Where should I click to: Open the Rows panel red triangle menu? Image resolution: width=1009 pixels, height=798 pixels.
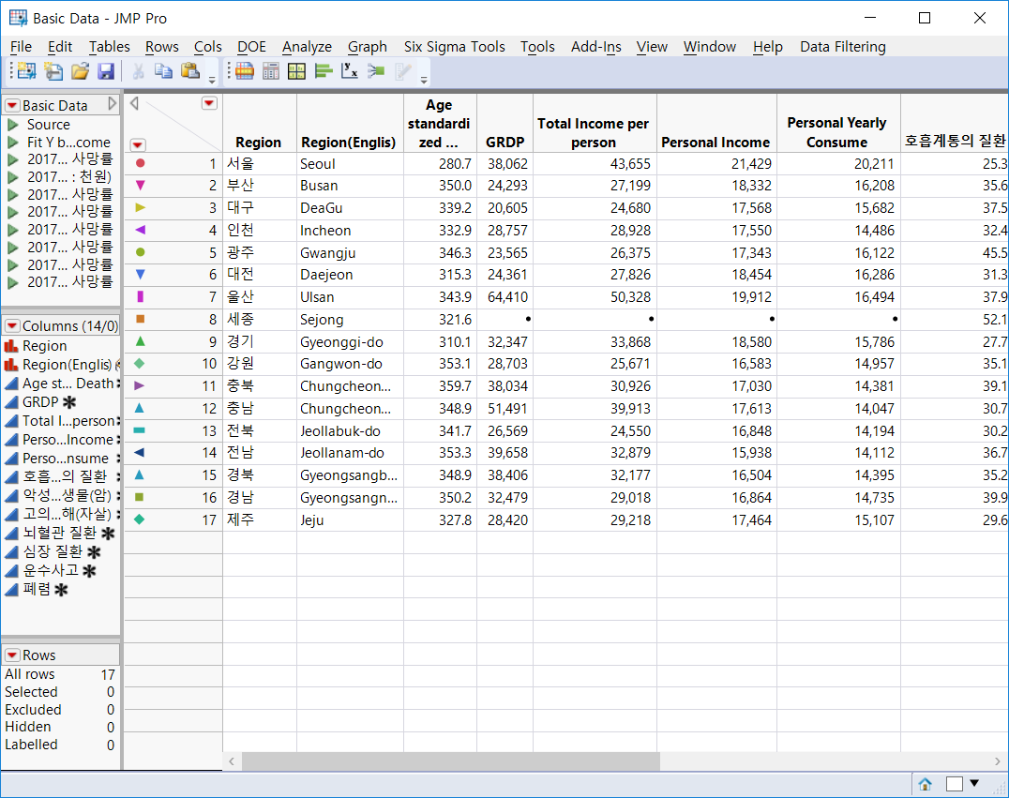pyautogui.click(x=12, y=655)
